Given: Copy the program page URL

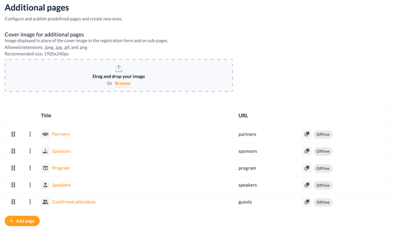Looking at the screenshot, I should point(307,168).
